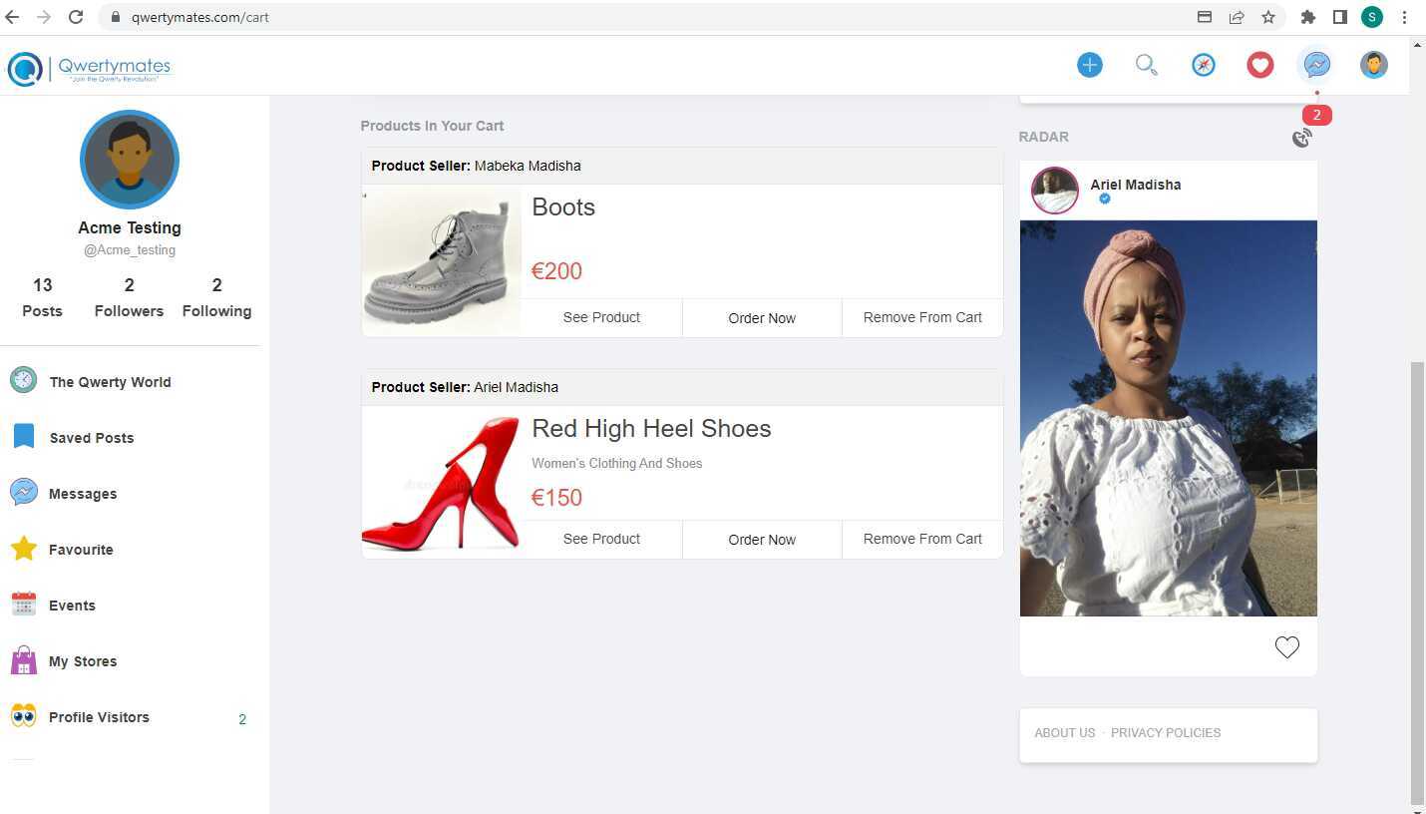Open the user avatar menu in header
The height and width of the screenshot is (814, 1426).
coord(1373,65)
